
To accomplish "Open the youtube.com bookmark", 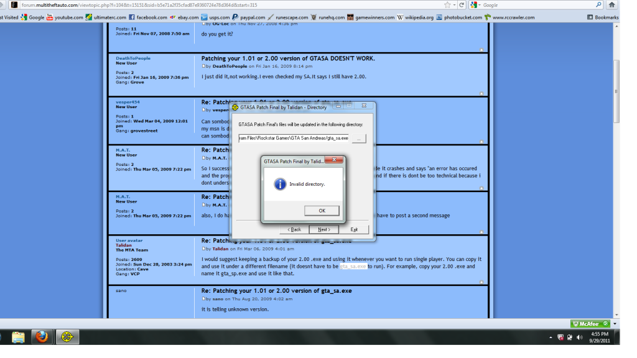I will [x=65, y=17].
